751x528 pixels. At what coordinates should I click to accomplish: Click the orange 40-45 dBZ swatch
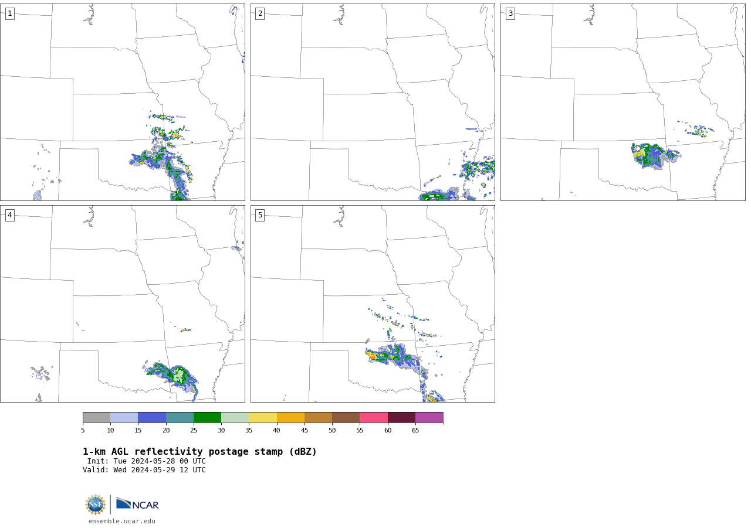click(290, 417)
